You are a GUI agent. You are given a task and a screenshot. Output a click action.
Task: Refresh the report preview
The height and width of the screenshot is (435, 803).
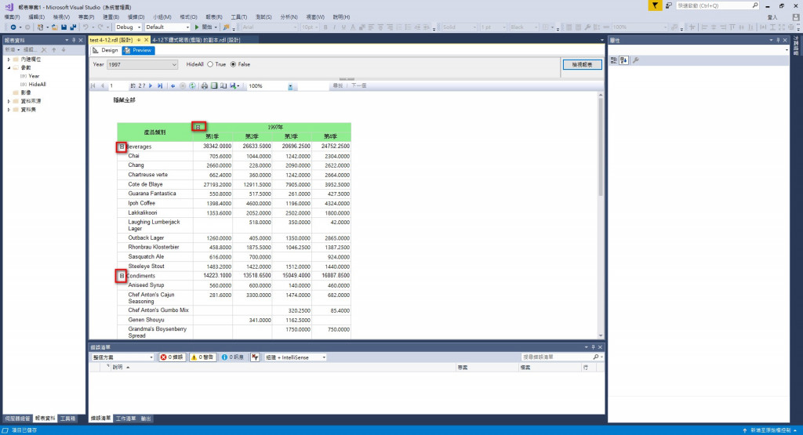pos(193,86)
